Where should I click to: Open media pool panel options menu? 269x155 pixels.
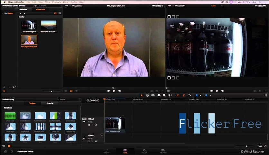tap(61, 6)
